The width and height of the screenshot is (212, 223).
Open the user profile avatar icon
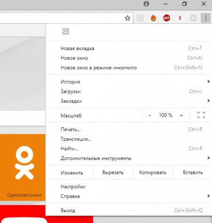click(146, 4)
